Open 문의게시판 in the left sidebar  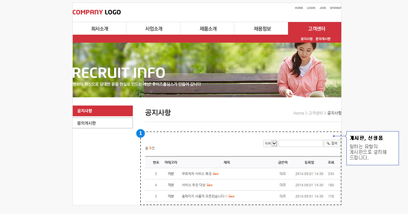pyautogui.click(x=103, y=123)
